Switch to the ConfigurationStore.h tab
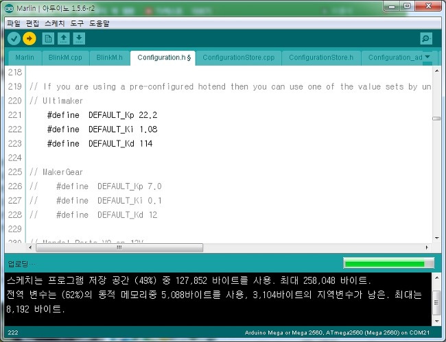Image resolution: width=446 pixels, height=342 pixels. coord(321,58)
